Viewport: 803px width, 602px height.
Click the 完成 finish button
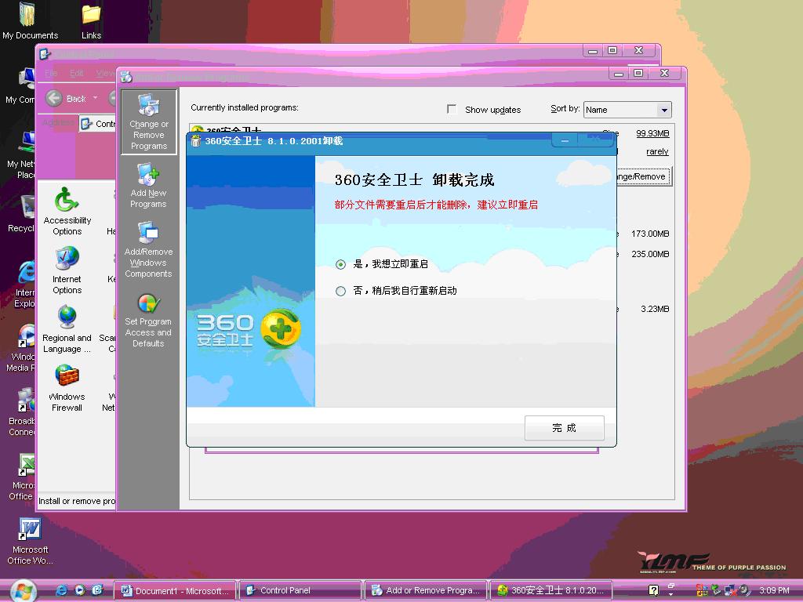(x=565, y=428)
